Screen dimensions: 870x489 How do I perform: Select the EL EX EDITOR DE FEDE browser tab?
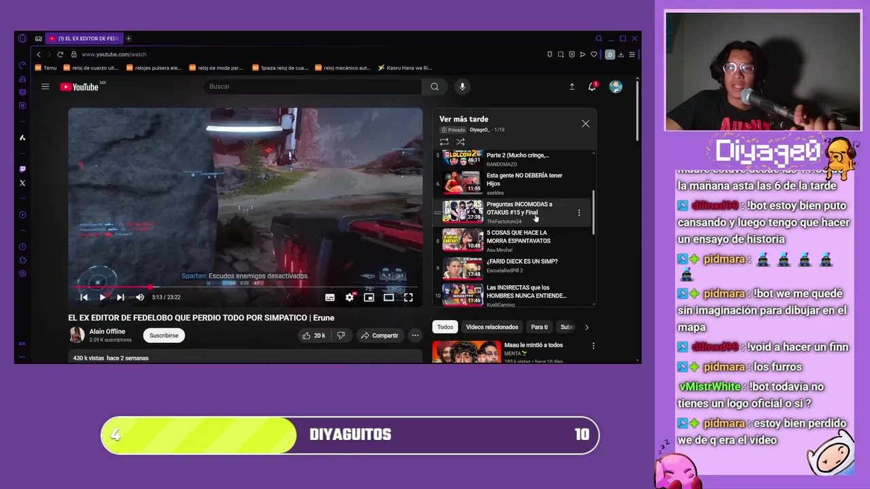click(84, 39)
